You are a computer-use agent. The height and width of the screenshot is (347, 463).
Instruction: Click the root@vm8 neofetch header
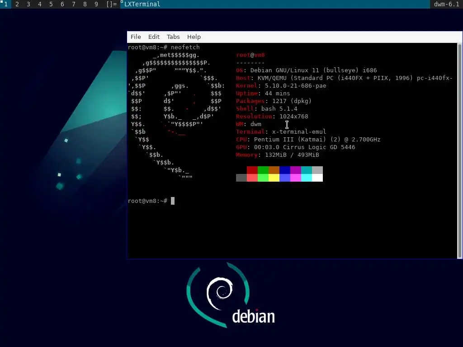click(x=250, y=55)
